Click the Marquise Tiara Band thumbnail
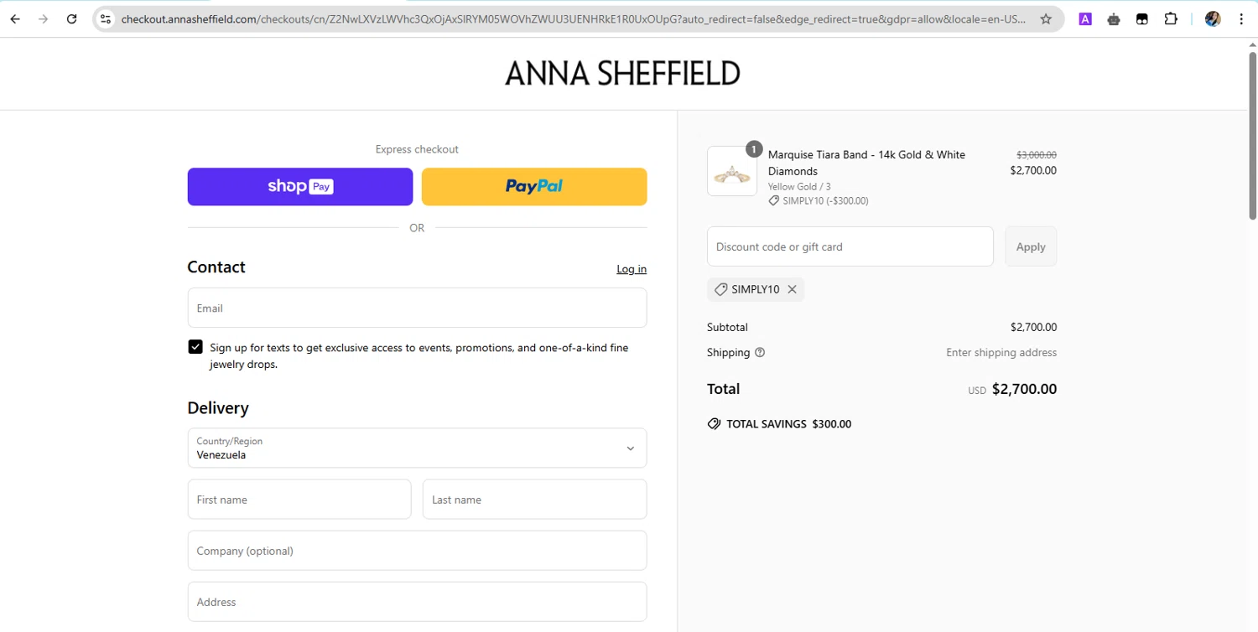This screenshot has width=1258, height=632. [x=732, y=171]
